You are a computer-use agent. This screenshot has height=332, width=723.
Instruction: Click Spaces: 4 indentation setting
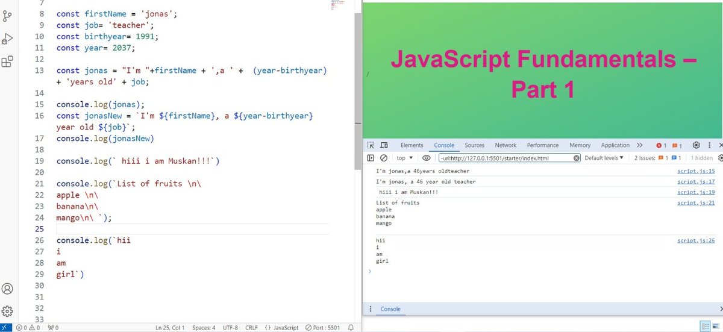pos(204,328)
